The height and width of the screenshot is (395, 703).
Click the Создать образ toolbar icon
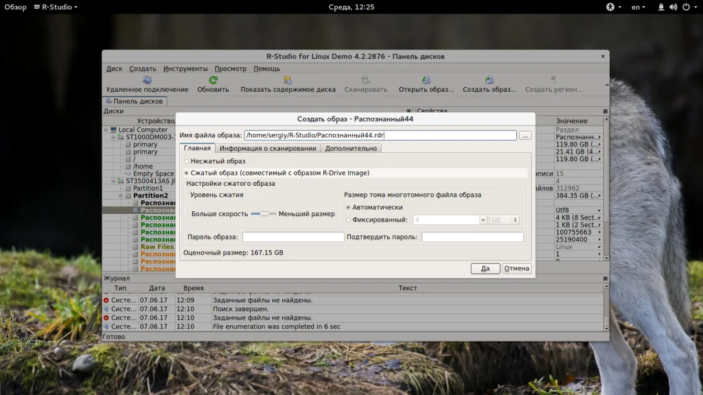click(x=489, y=80)
